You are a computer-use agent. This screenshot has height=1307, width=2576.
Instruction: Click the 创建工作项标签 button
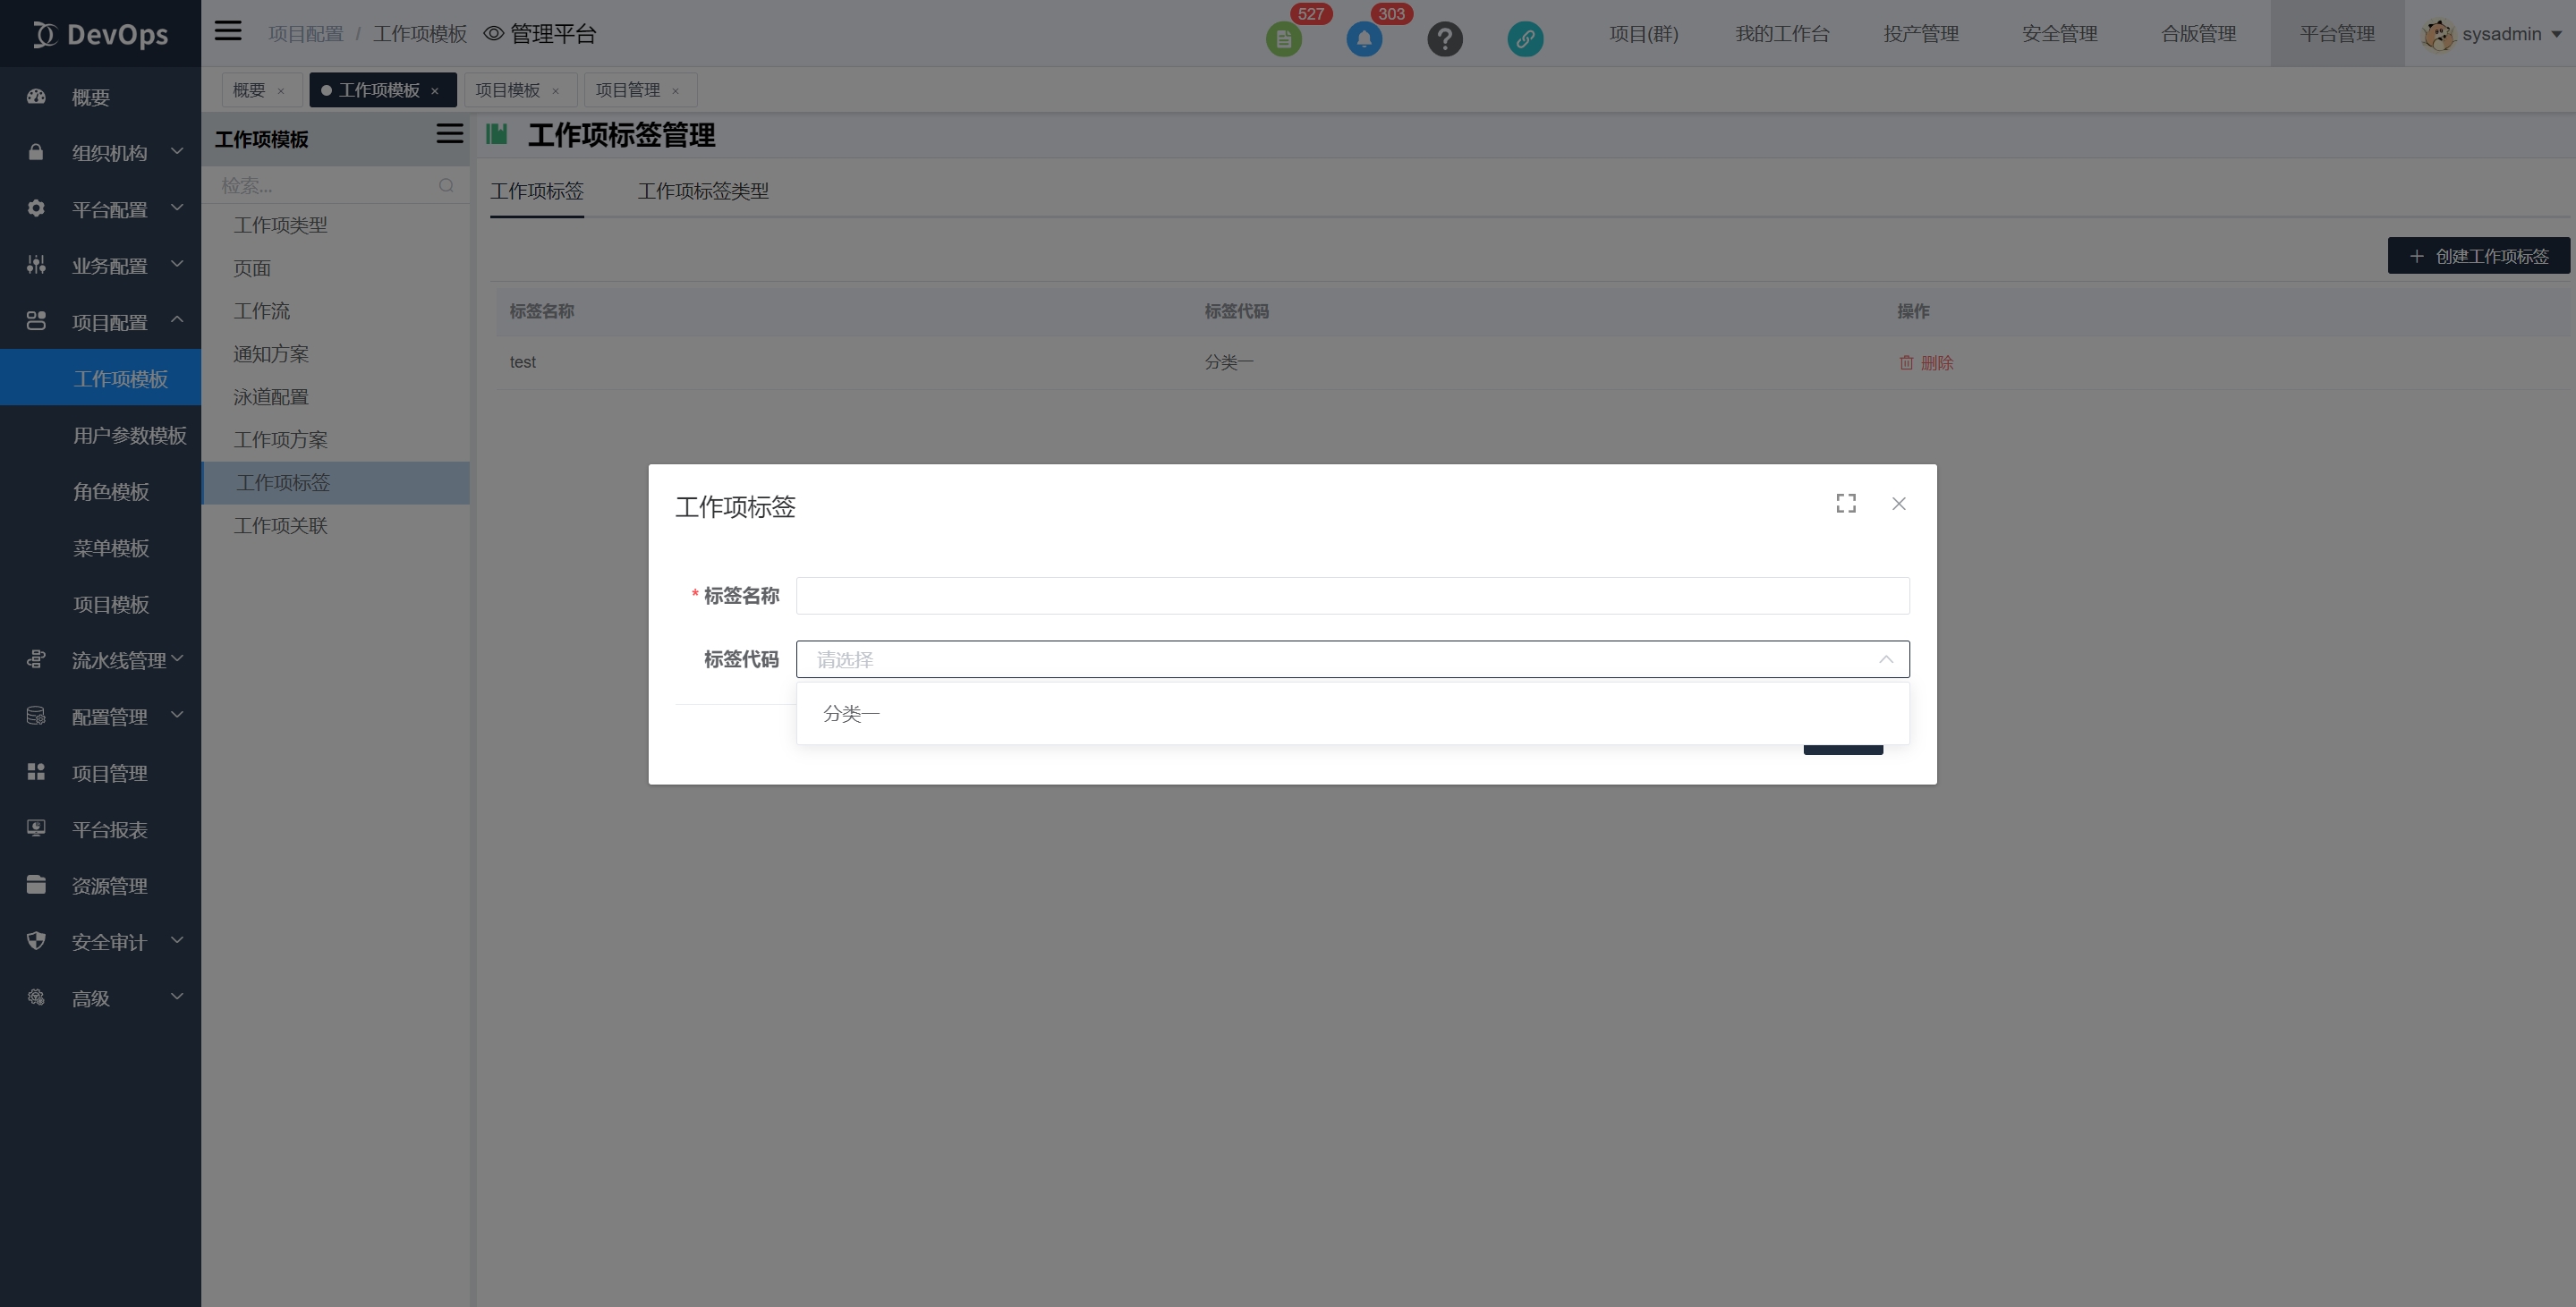pos(2478,256)
